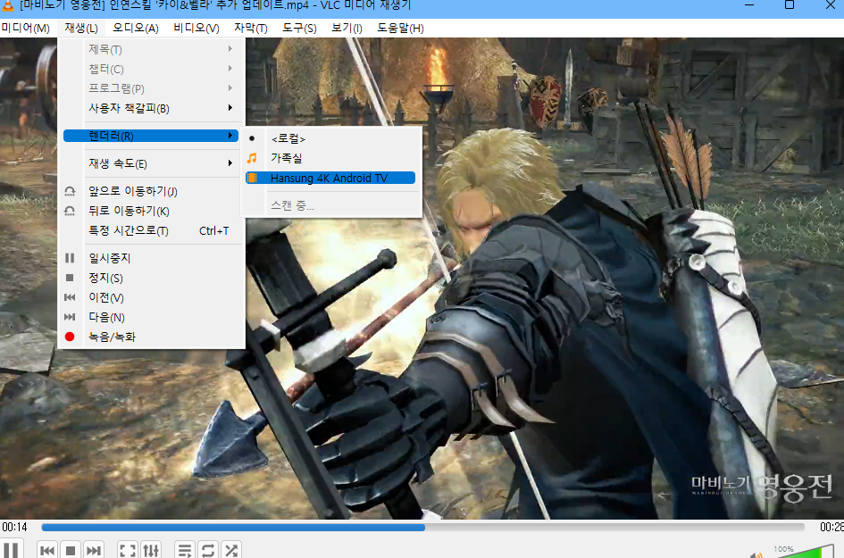This screenshot has height=558, width=844.
Task: Click the film icon beside Hansung 4K Android TV
Action: (x=252, y=178)
